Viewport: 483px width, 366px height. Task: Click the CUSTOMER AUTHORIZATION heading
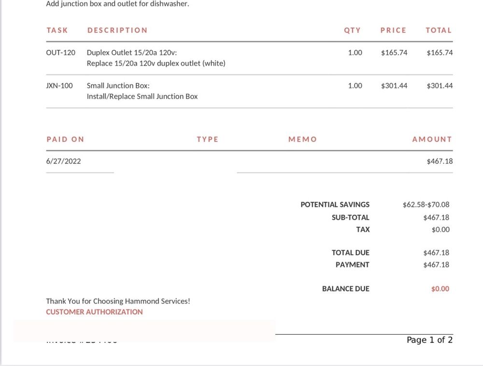coord(94,312)
